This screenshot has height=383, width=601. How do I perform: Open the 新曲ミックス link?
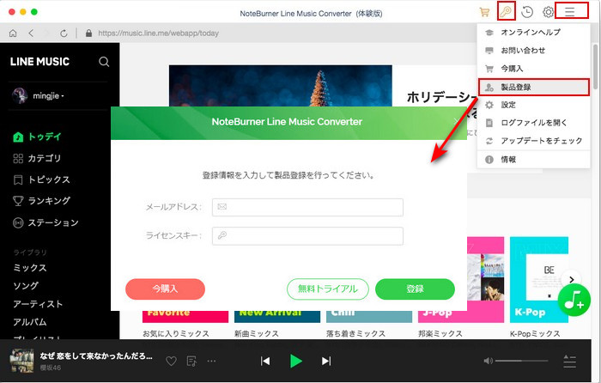257,334
